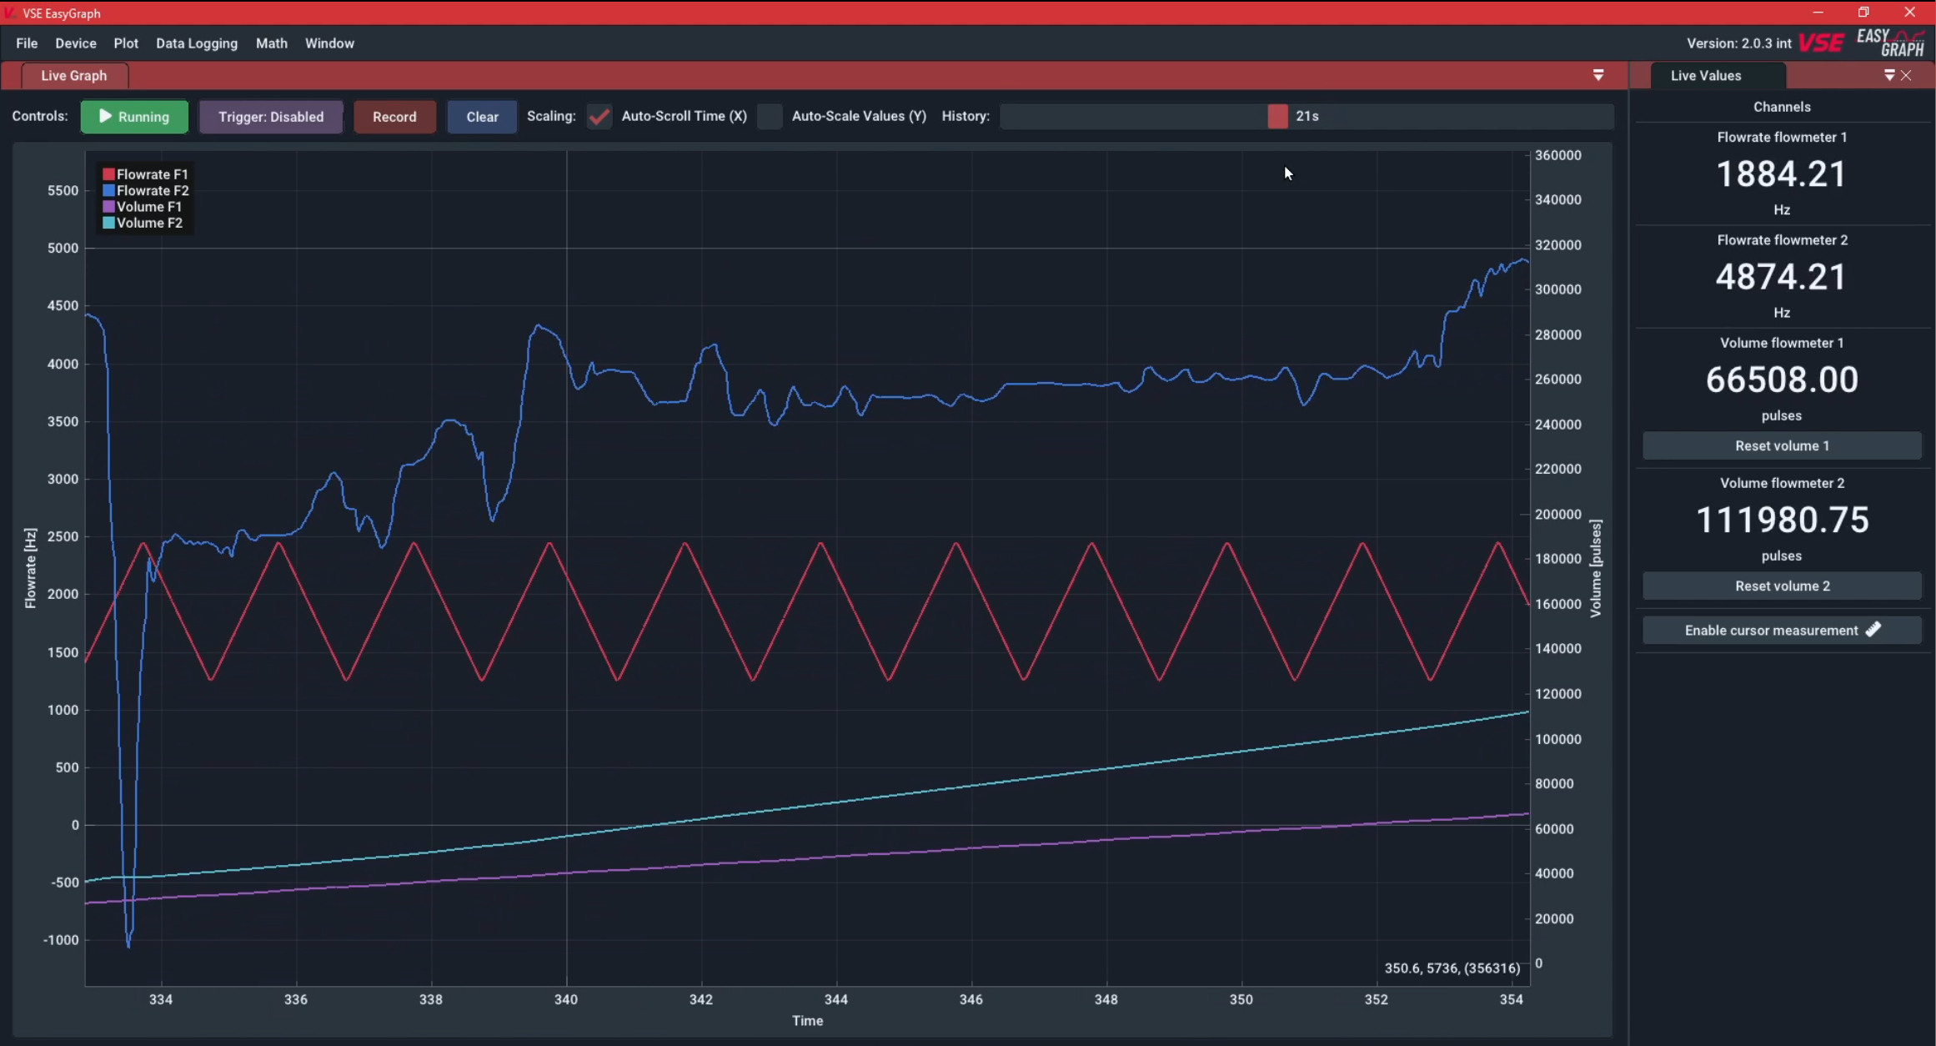Click the Volume flowmeter 1 value 66508.00
This screenshot has height=1046, width=1936.
click(x=1782, y=380)
